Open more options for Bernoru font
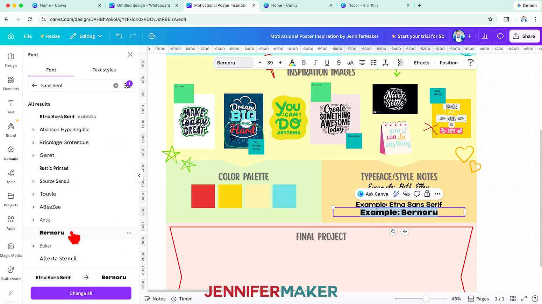This screenshot has height=304, width=542. (129, 233)
